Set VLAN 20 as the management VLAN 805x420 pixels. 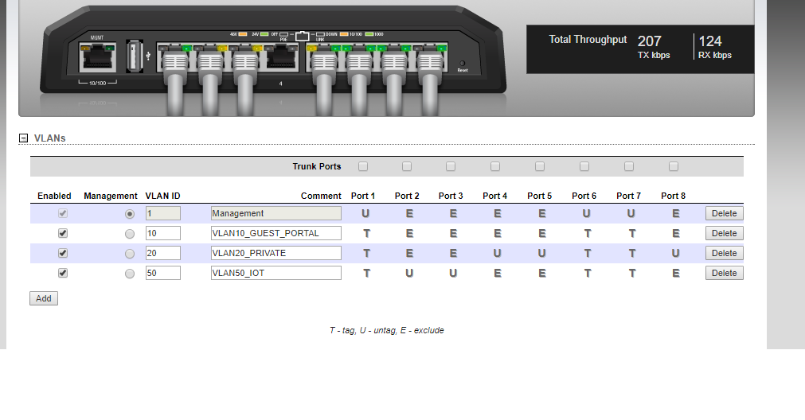[130, 254]
